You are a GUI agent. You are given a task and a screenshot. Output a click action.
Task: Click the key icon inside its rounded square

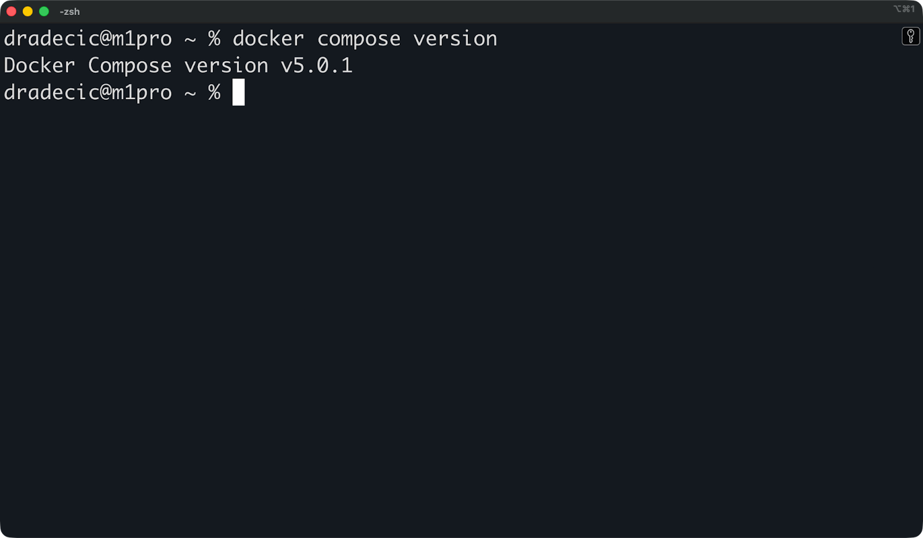pos(910,36)
